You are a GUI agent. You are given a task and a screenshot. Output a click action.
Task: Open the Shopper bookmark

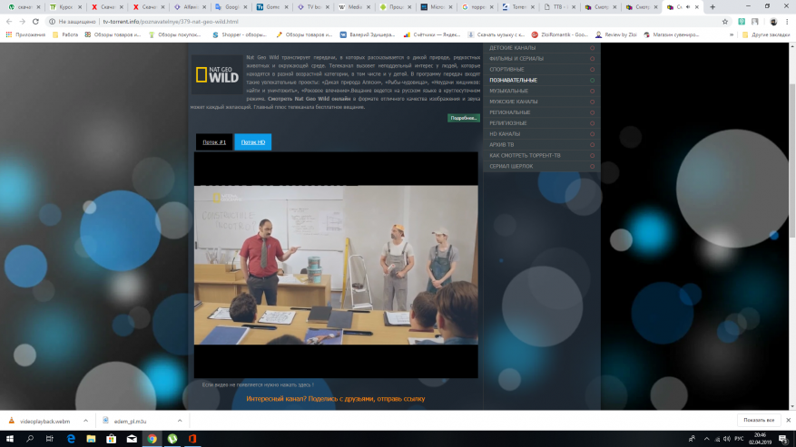(239, 34)
